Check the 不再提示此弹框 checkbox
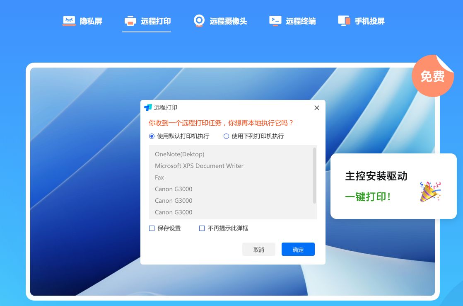 tap(202, 228)
